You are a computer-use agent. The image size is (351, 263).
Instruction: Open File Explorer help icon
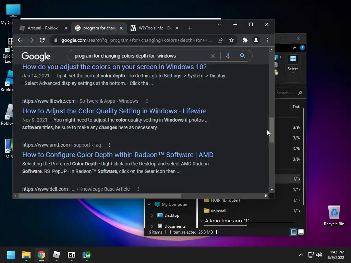[302, 48]
